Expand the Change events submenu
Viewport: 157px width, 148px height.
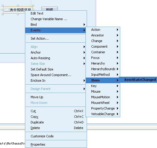(x=103, y=41)
